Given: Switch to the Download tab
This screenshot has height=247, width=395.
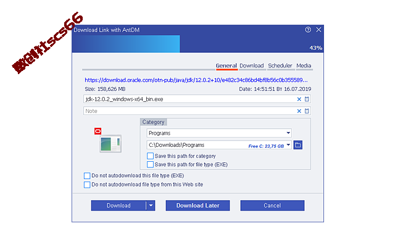Looking at the screenshot, I should (251, 66).
